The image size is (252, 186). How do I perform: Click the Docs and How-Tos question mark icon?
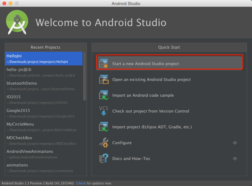click(x=104, y=158)
